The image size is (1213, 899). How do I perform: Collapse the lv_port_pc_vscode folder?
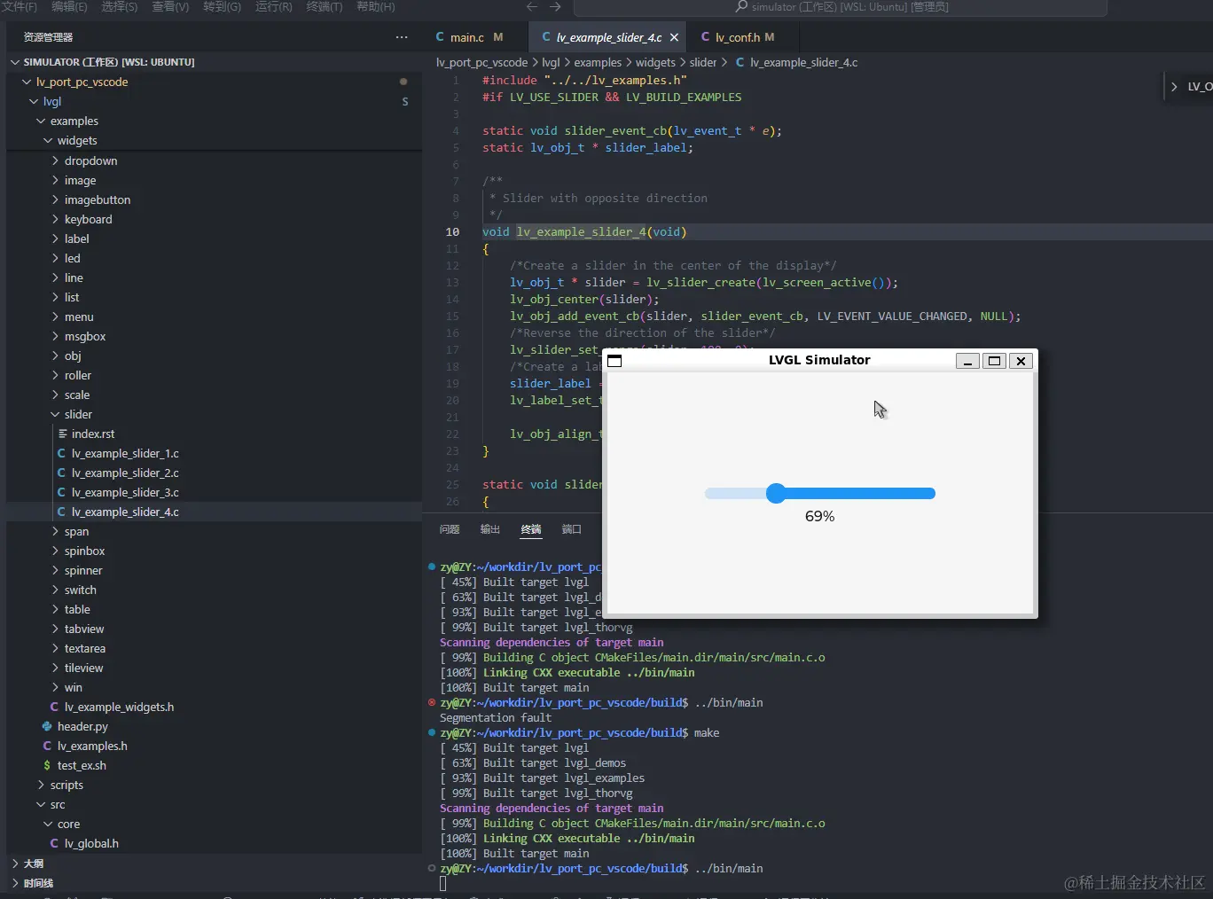tap(27, 82)
